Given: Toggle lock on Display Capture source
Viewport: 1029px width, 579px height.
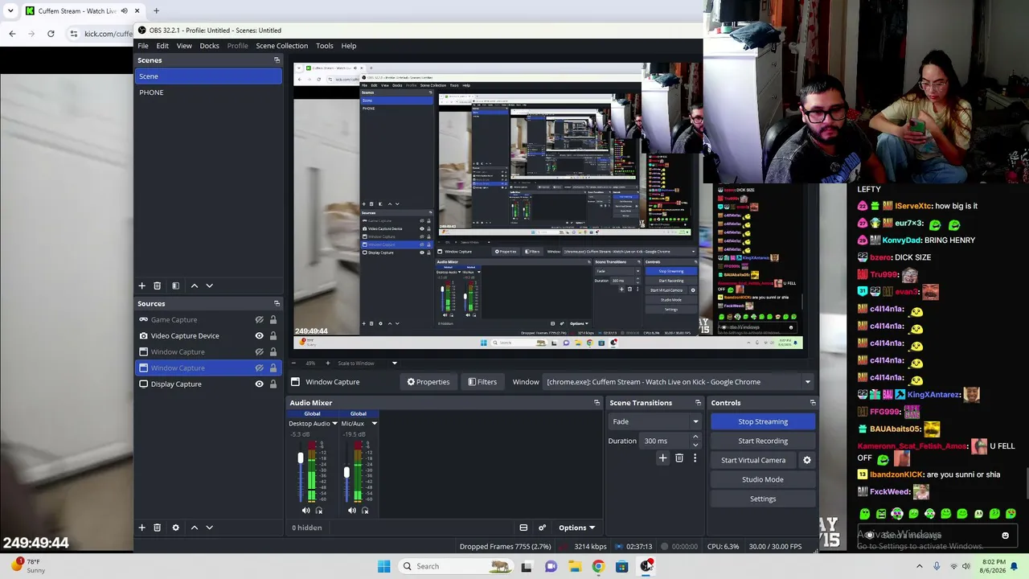Looking at the screenshot, I should pyautogui.click(x=273, y=384).
